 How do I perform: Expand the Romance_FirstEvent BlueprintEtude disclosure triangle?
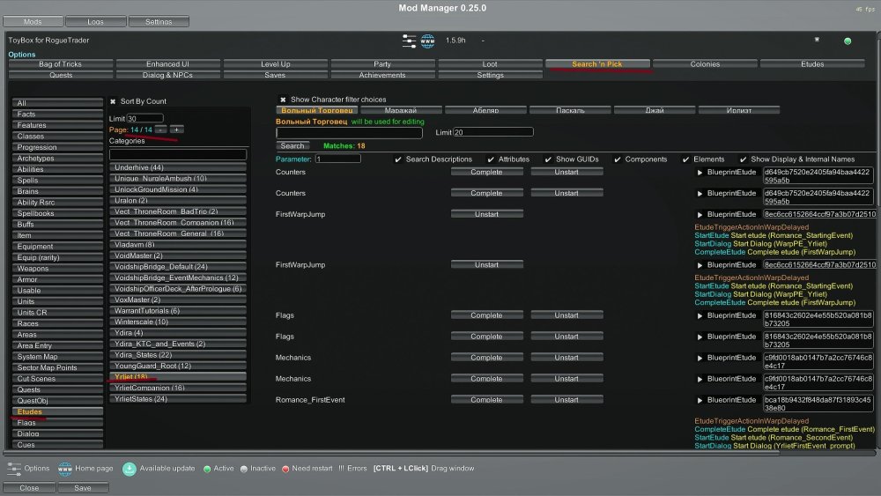pos(700,400)
